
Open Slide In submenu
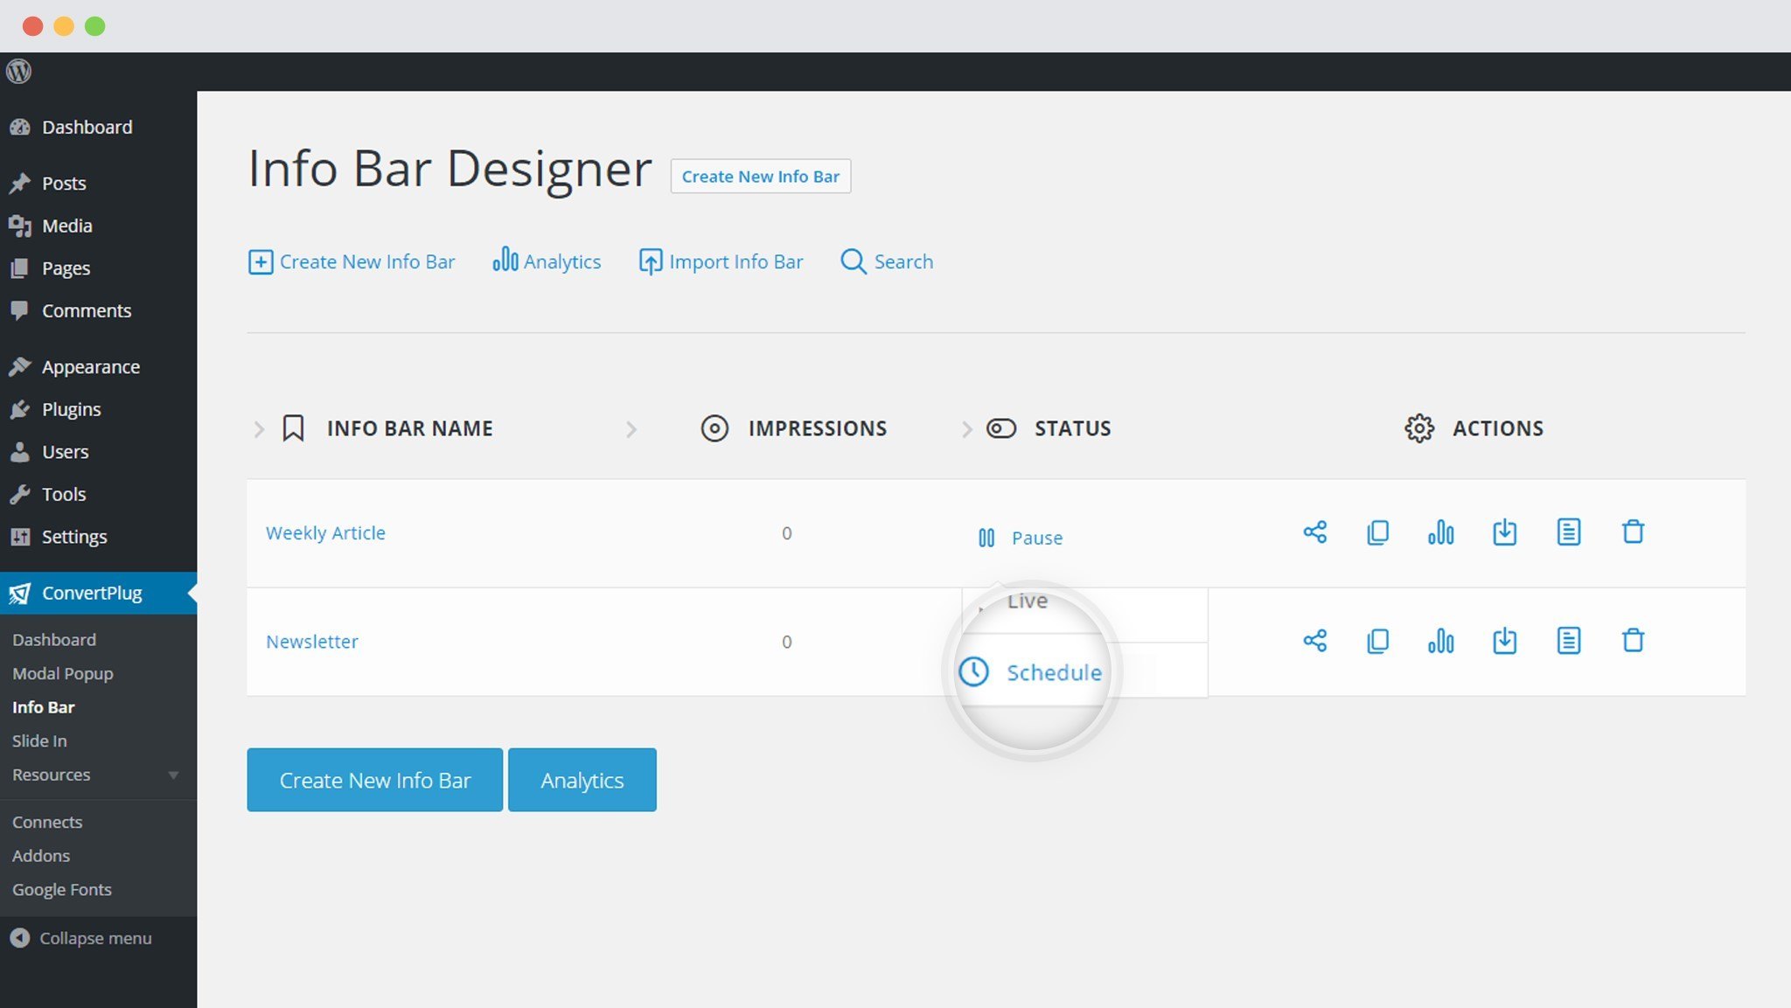[39, 741]
